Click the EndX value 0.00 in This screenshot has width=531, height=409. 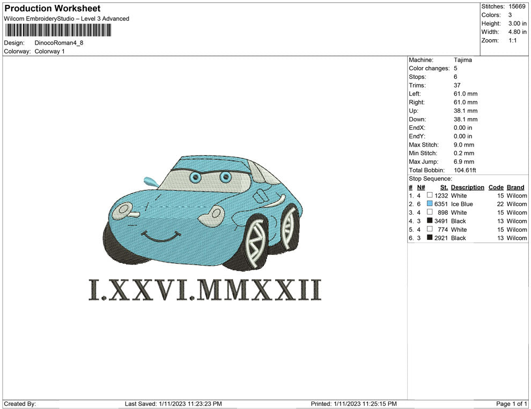coord(463,127)
